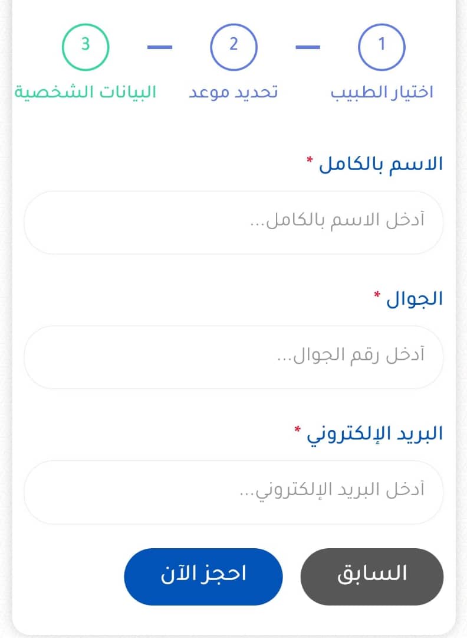
Task: Click the الاسم بالكامل field label
Action: [380, 164]
